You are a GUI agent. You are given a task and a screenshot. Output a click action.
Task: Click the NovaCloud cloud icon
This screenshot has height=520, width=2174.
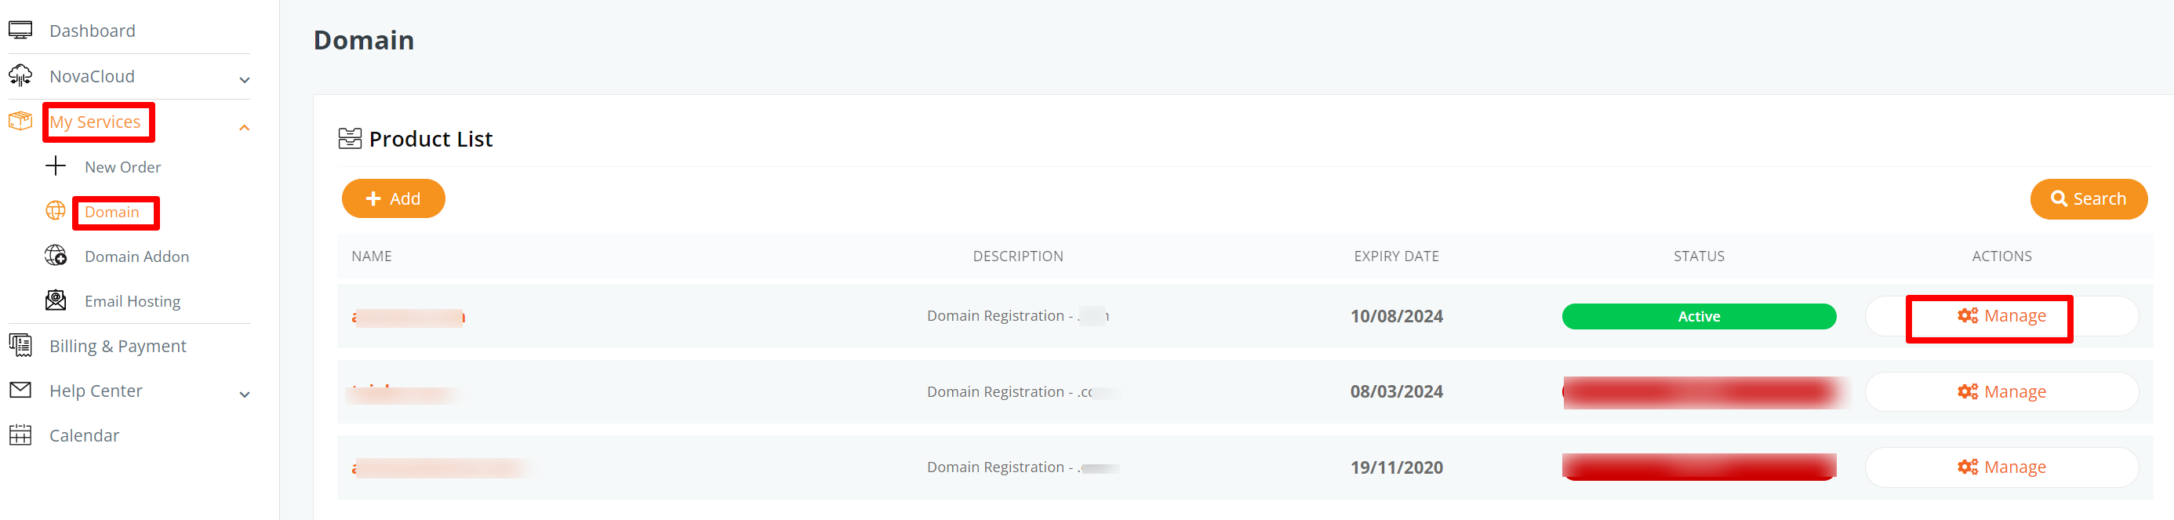pyautogui.click(x=20, y=76)
